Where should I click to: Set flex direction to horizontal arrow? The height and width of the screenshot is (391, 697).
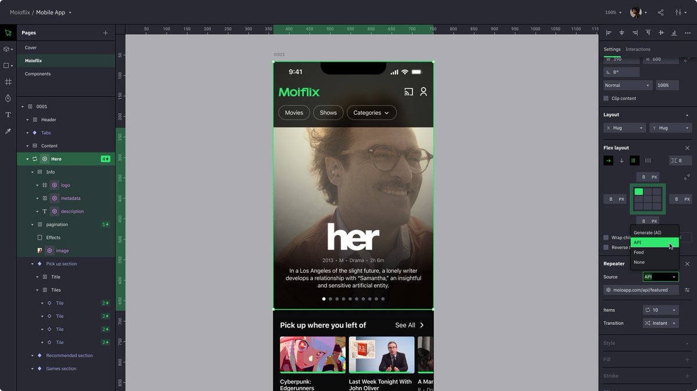pos(609,161)
